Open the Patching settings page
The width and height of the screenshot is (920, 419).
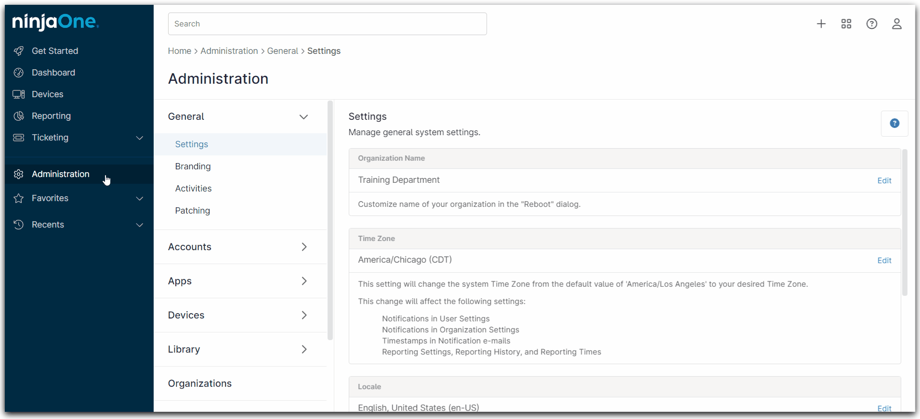192,211
